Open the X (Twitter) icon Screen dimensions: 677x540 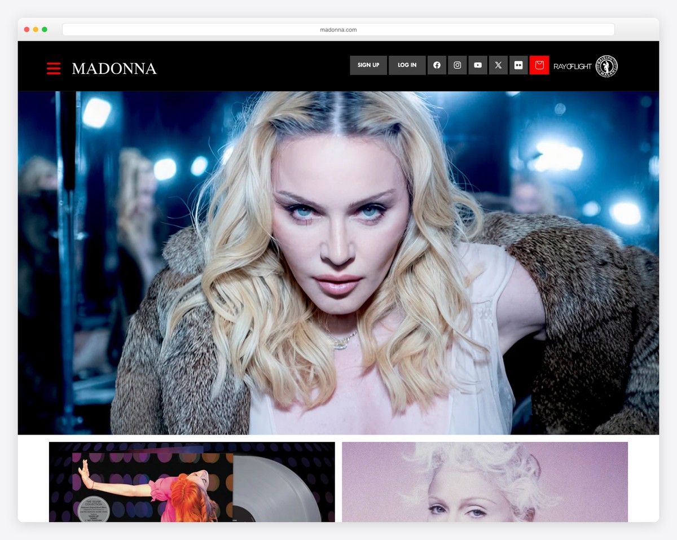click(498, 65)
